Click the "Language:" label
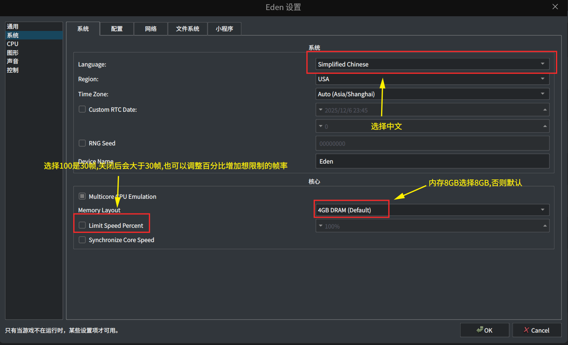The width and height of the screenshot is (568, 345). (x=92, y=64)
